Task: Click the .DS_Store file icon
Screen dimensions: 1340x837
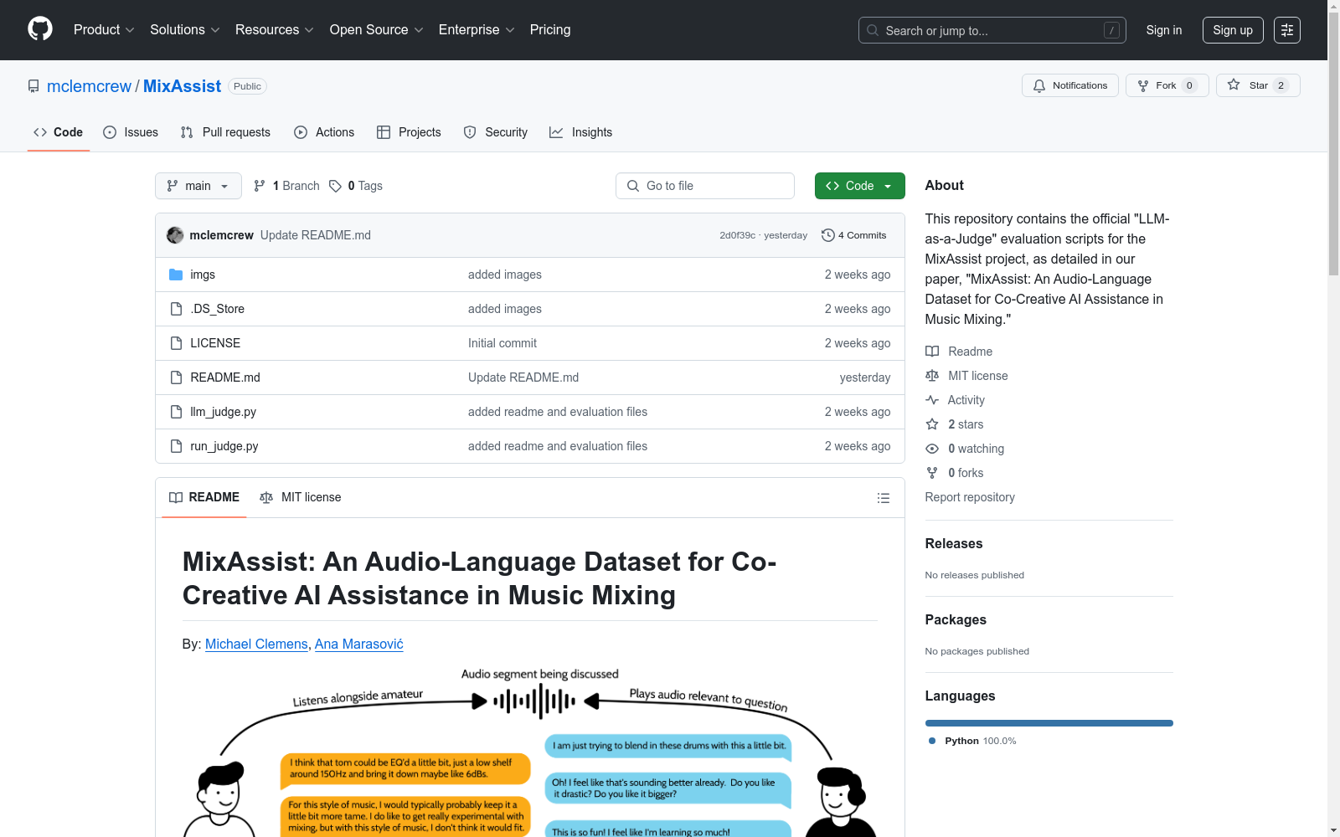Action: 176,309
